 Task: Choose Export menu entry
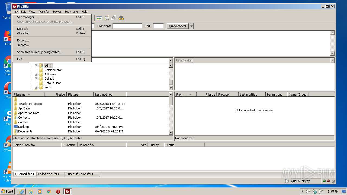(52, 40)
